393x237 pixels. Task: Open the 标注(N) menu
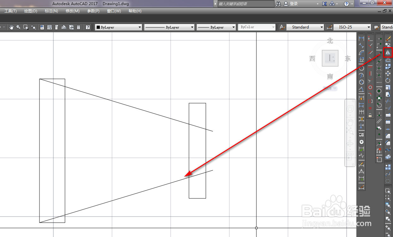51,11
